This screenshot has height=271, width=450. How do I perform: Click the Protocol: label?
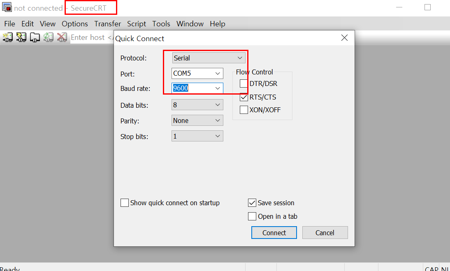coord(133,58)
